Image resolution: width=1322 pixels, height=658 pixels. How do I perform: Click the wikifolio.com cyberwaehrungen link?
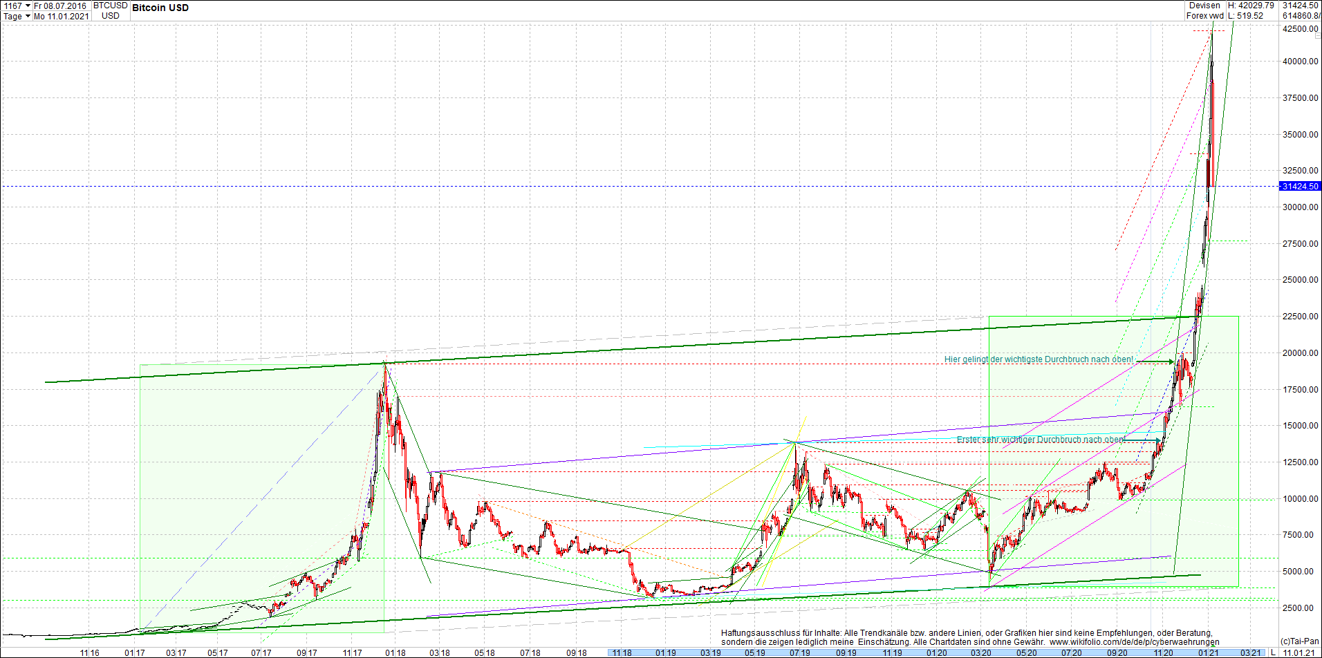point(1134,642)
